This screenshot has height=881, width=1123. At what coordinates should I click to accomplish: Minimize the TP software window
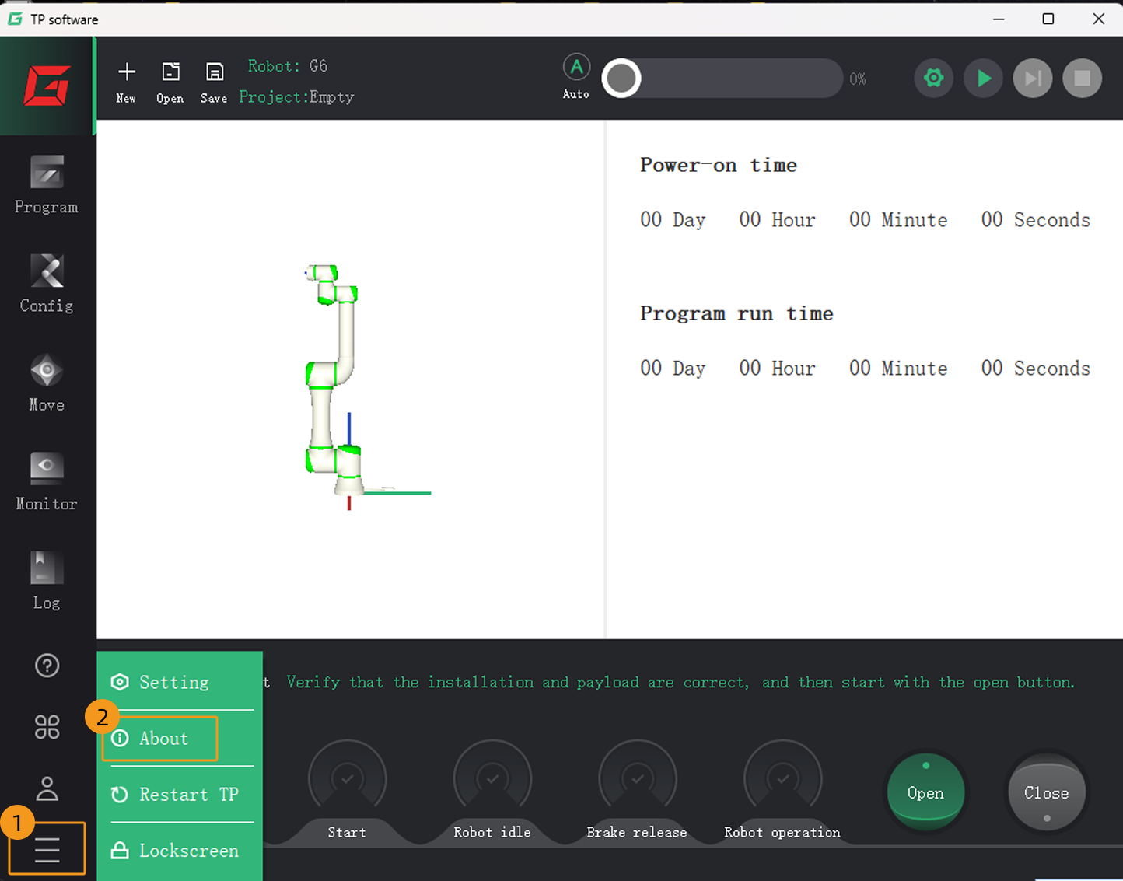click(x=999, y=19)
